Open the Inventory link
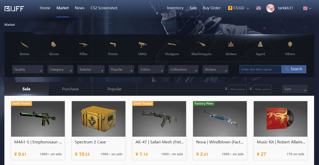This screenshot has width=319, height=165. pos(175,8)
